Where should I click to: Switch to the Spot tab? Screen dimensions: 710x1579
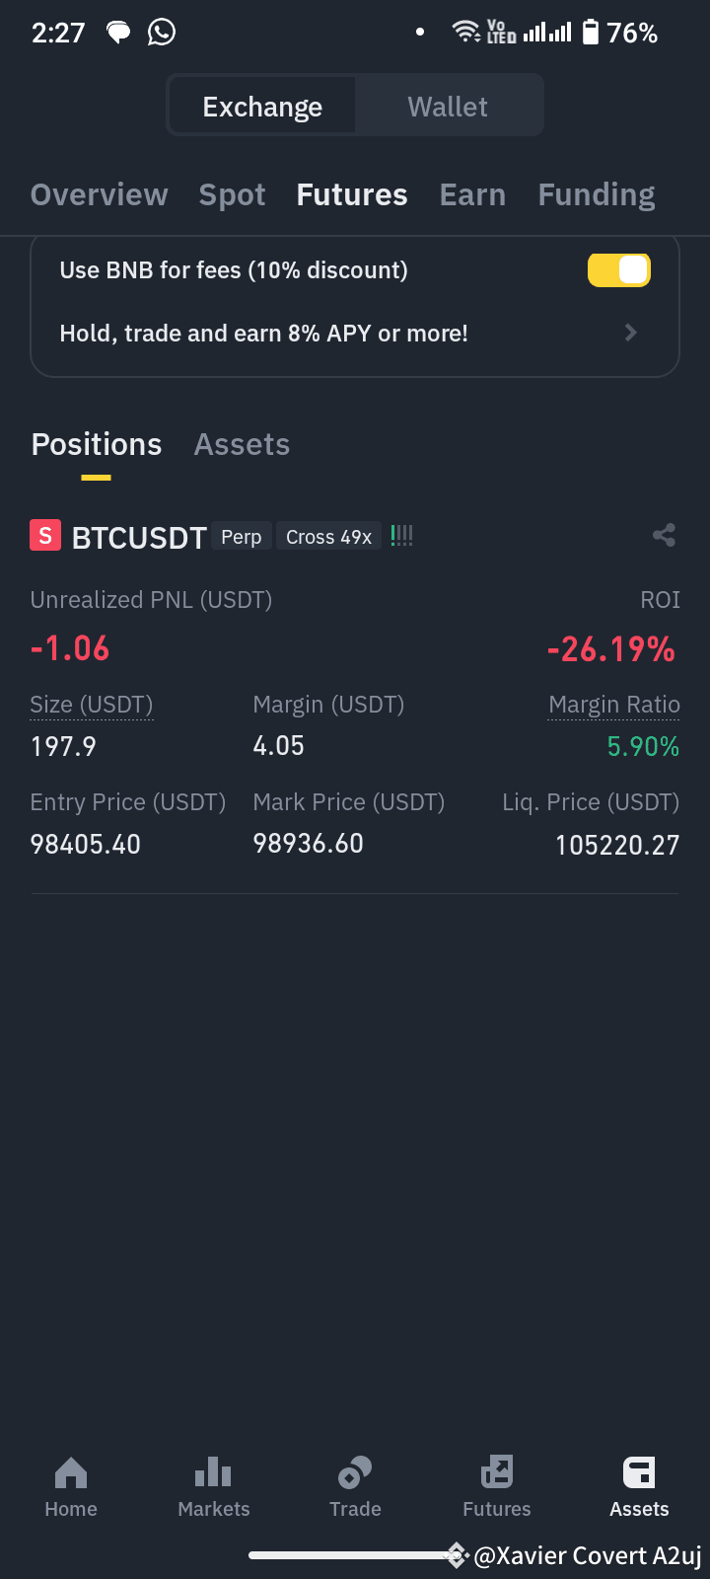(233, 195)
